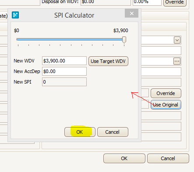Click the Use Target WDV button
194x172 pixels.
[x=108, y=61]
